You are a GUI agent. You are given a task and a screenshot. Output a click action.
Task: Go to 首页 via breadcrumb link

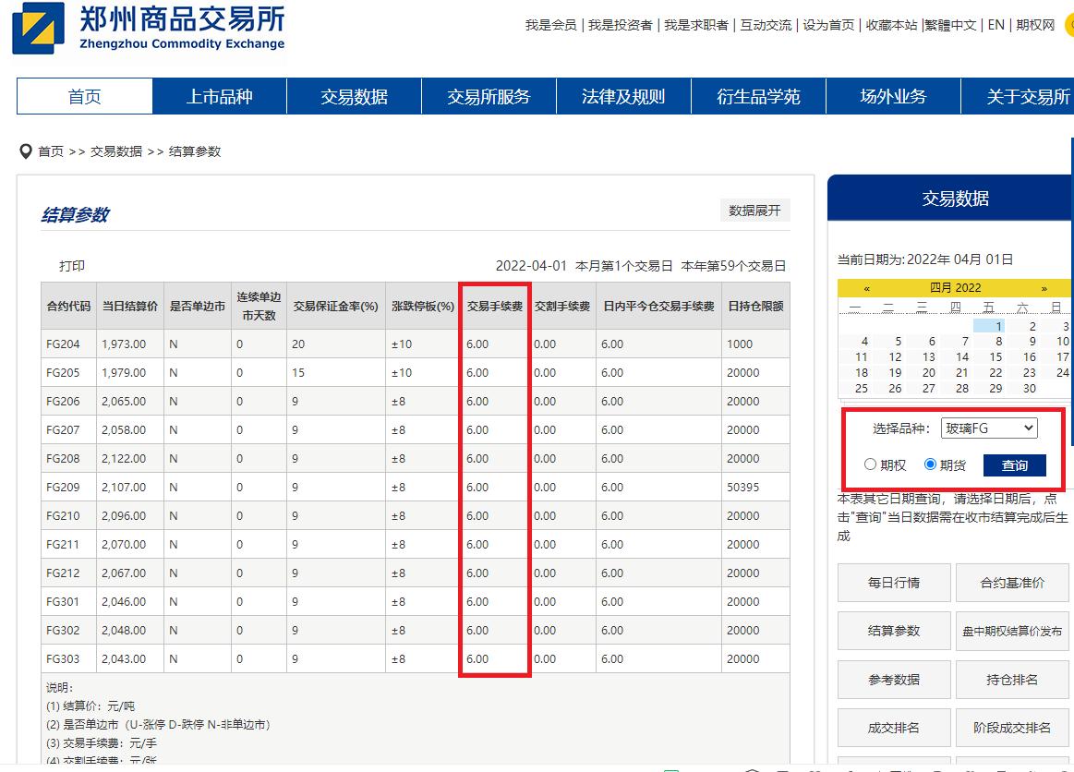click(49, 151)
